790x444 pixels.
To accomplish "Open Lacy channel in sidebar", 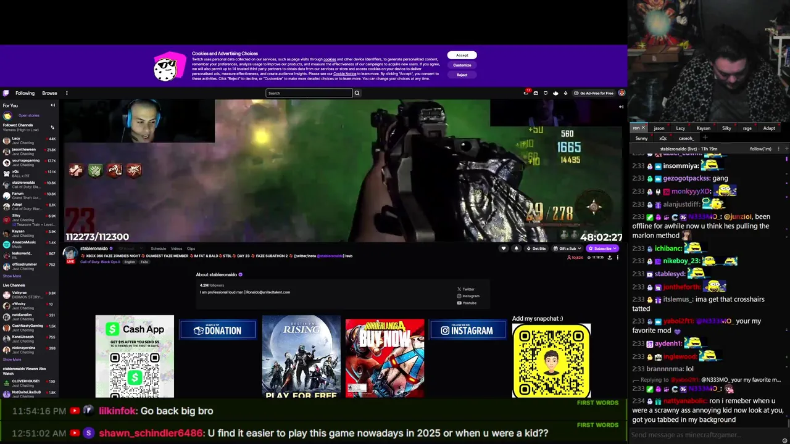I will (29, 140).
